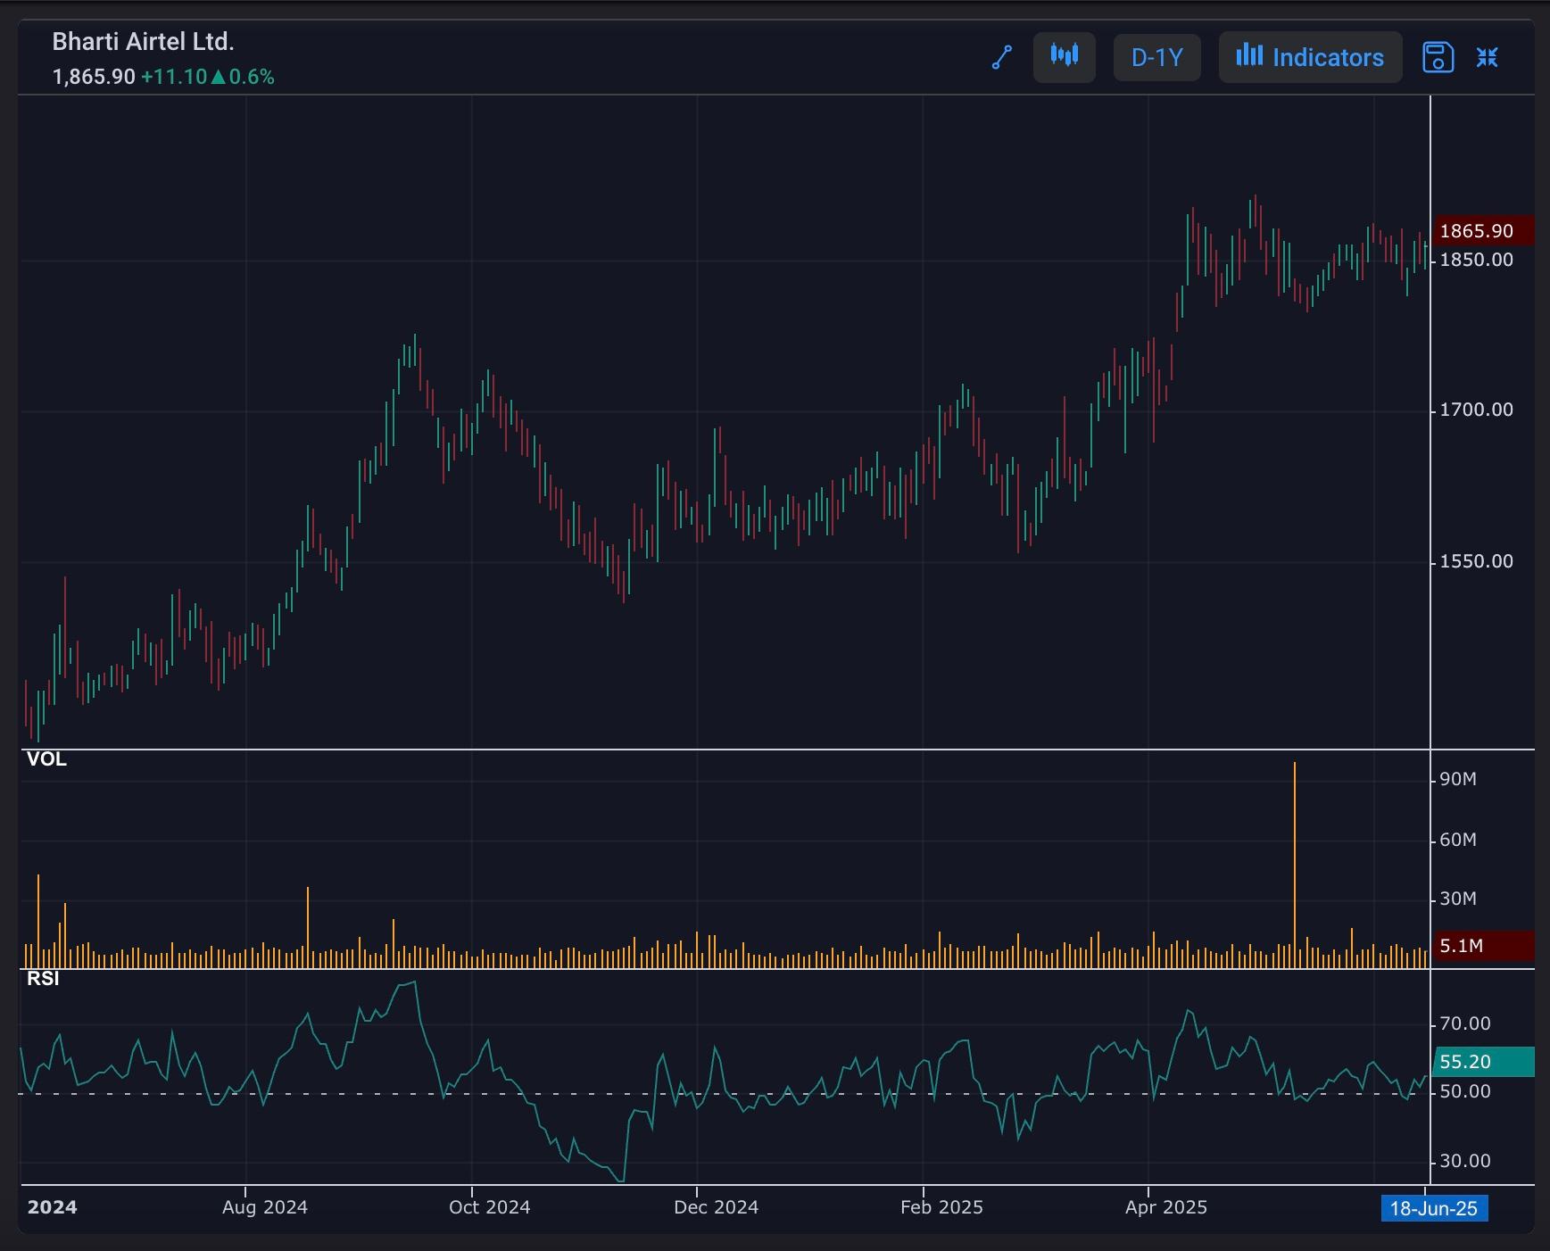Click the 50.00 RSI axis label
The height and width of the screenshot is (1251, 1550).
click(x=1464, y=1091)
